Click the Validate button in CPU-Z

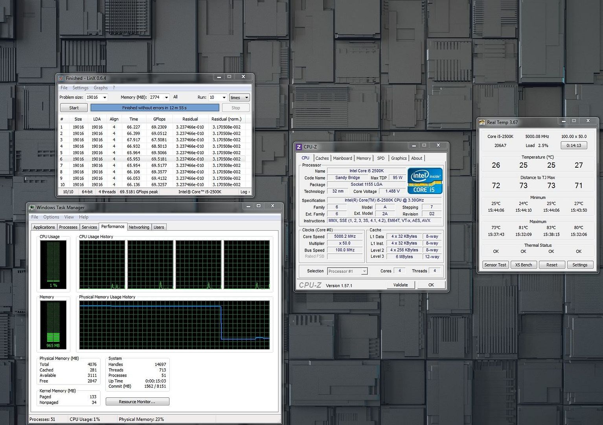pyautogui.click(x=401, y=285)
